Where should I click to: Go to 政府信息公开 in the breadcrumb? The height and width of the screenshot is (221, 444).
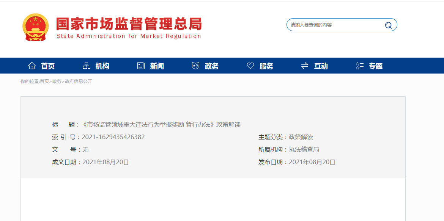79,82
